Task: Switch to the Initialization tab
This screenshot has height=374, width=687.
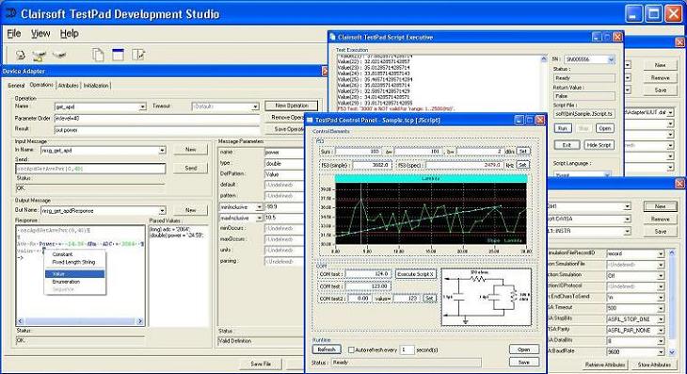Action: click(x=96, y=86)
